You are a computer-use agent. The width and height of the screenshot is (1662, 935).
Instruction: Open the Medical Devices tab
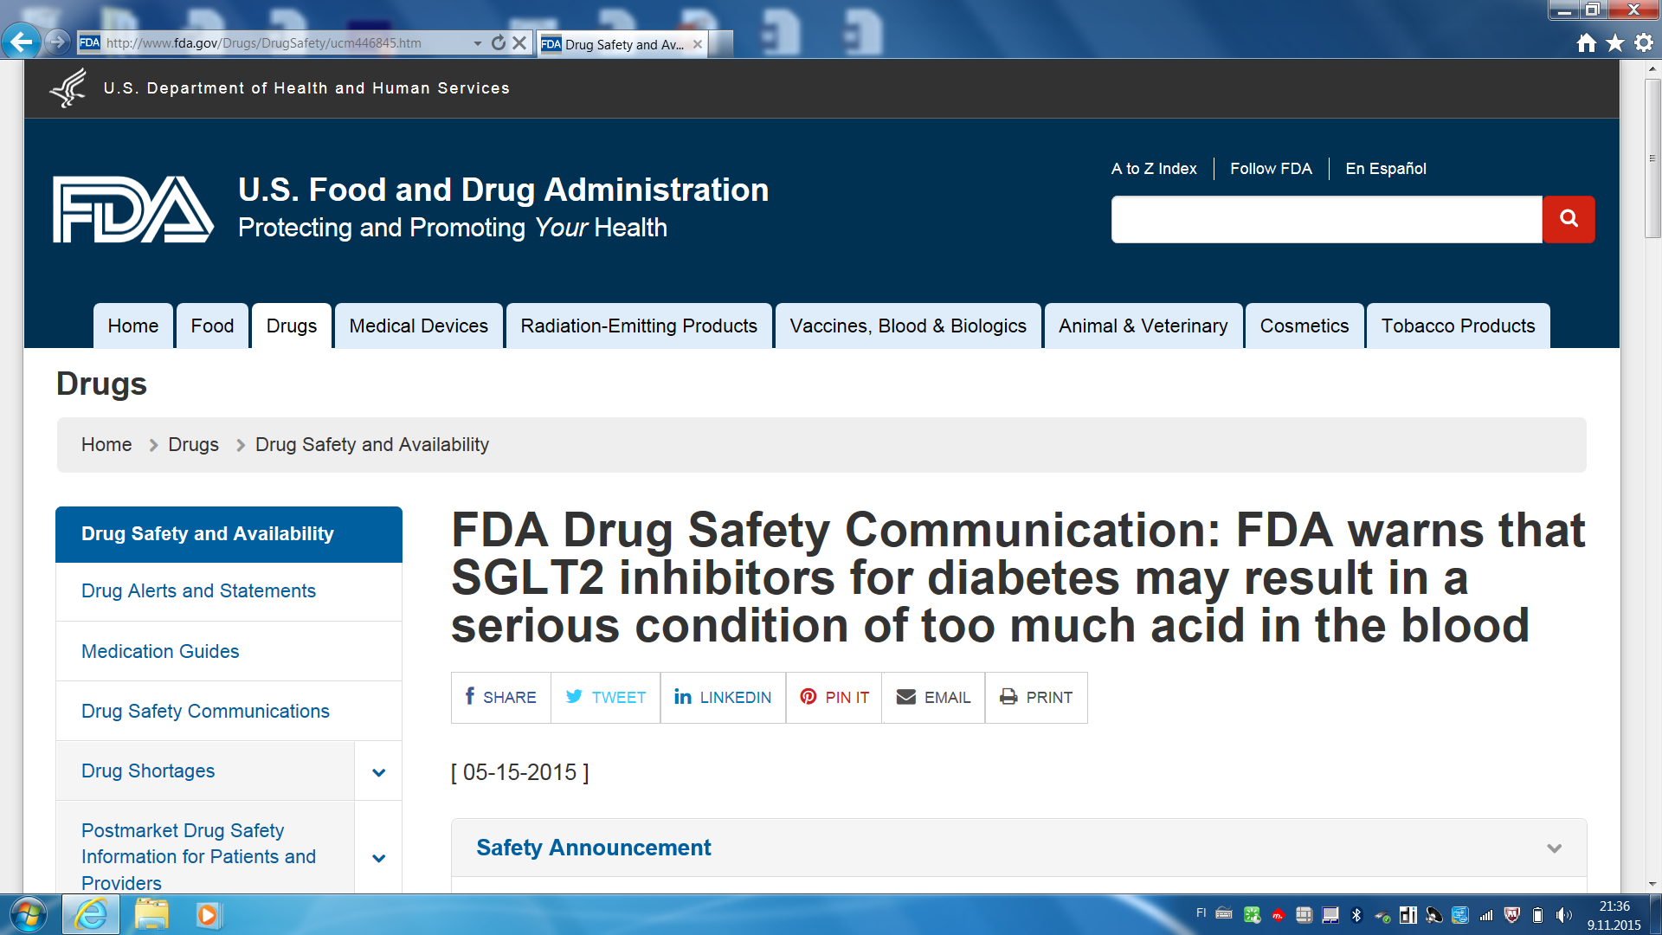click(x=419, y=326)
